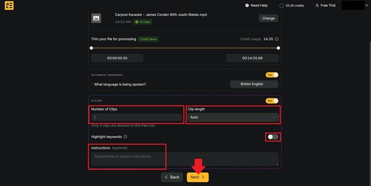Click the file name Carpool Karaoke text

pos(161,15)
